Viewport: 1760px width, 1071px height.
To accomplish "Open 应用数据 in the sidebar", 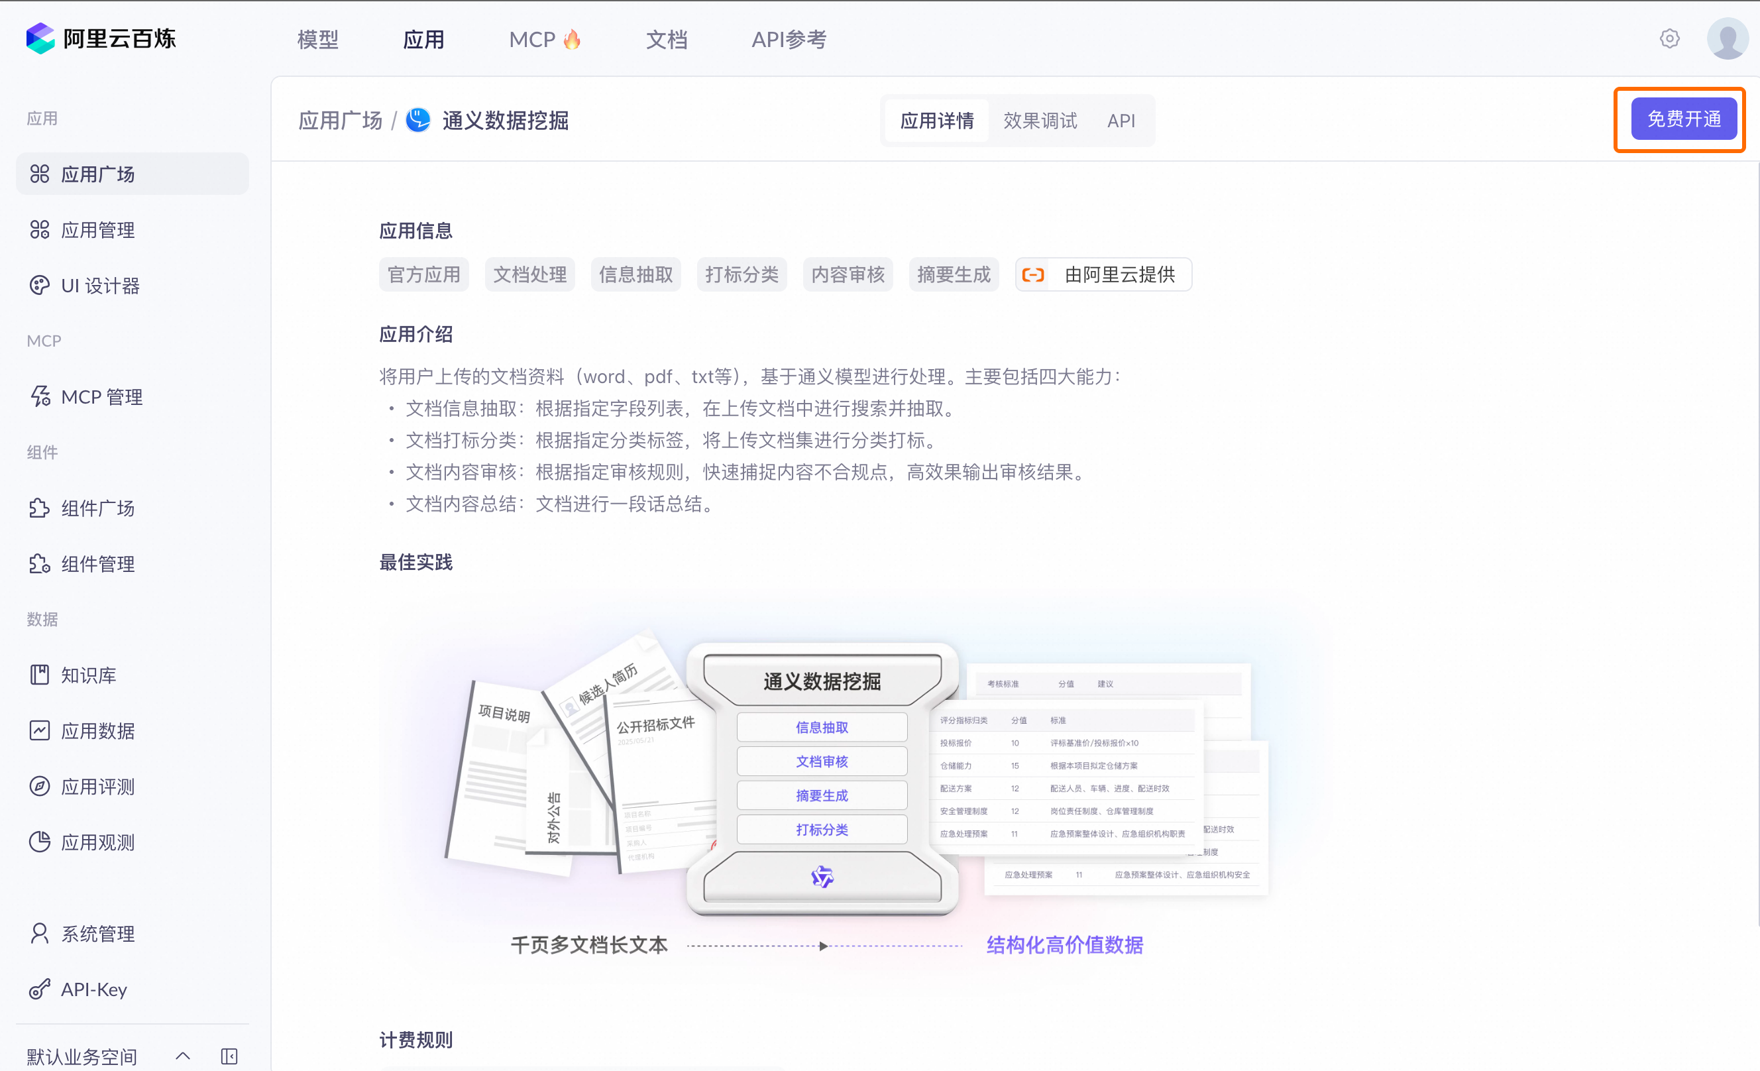I will point(132,730).
